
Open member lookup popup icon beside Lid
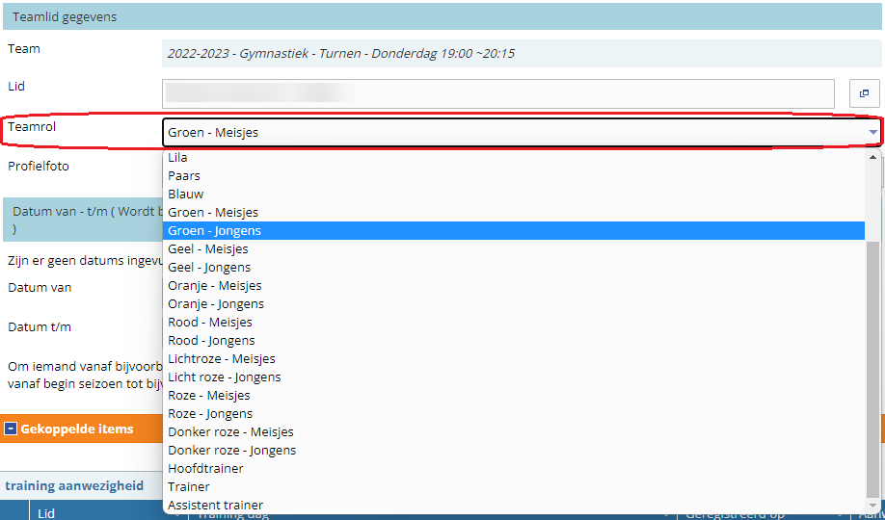pos(864,93)
